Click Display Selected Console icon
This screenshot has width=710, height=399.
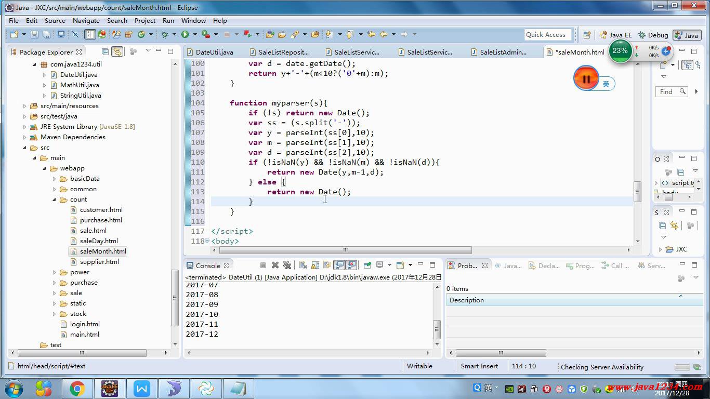click(379, 265)
